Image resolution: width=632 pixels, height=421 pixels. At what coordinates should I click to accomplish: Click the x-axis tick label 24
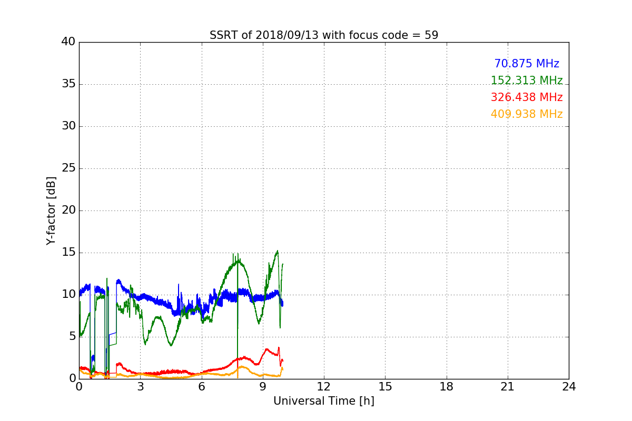click(569, 387)
